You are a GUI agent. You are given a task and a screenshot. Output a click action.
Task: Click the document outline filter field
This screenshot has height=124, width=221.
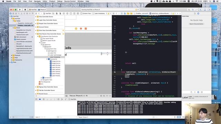coord(50,96)
